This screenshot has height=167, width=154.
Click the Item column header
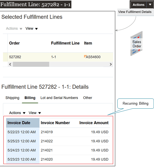(88, 43)
